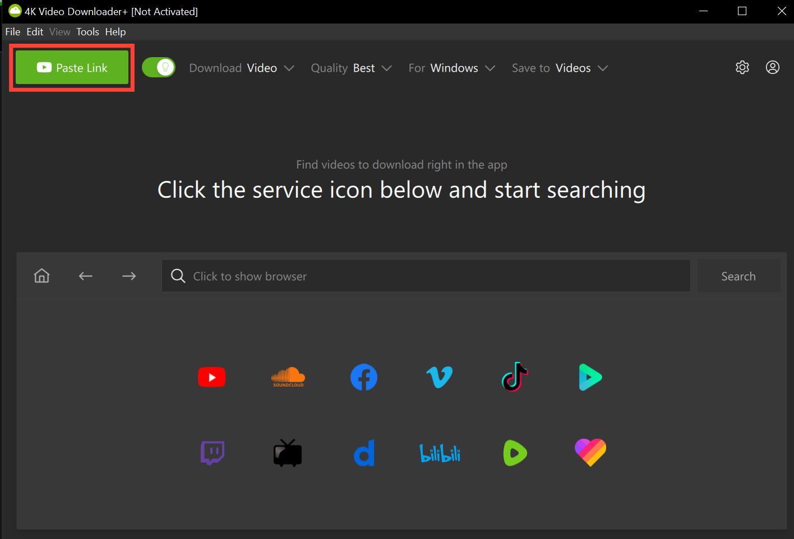
Task: Click the 'Click to show browser' field
Action: tap(426, 276)
